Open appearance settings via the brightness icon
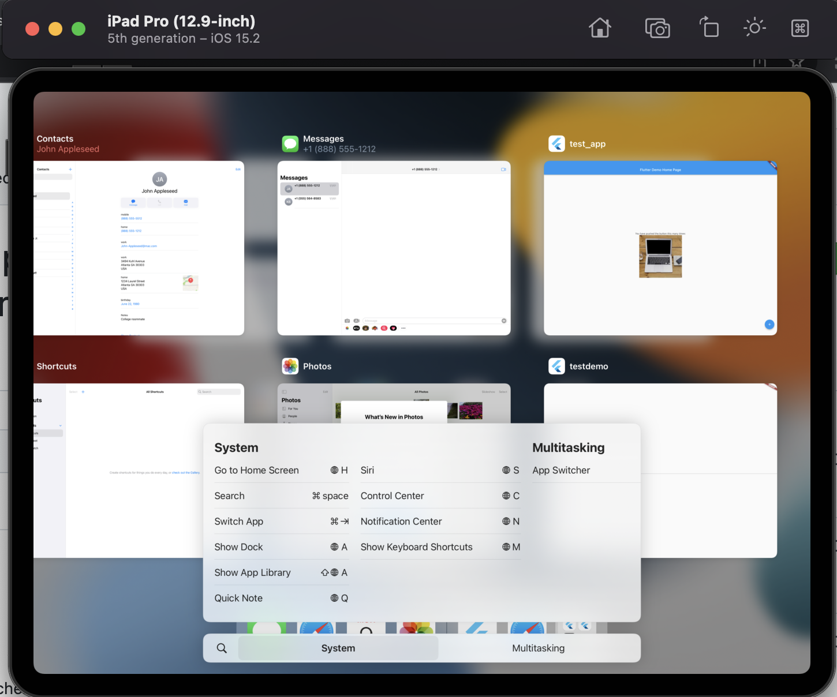 coord(754,27)
